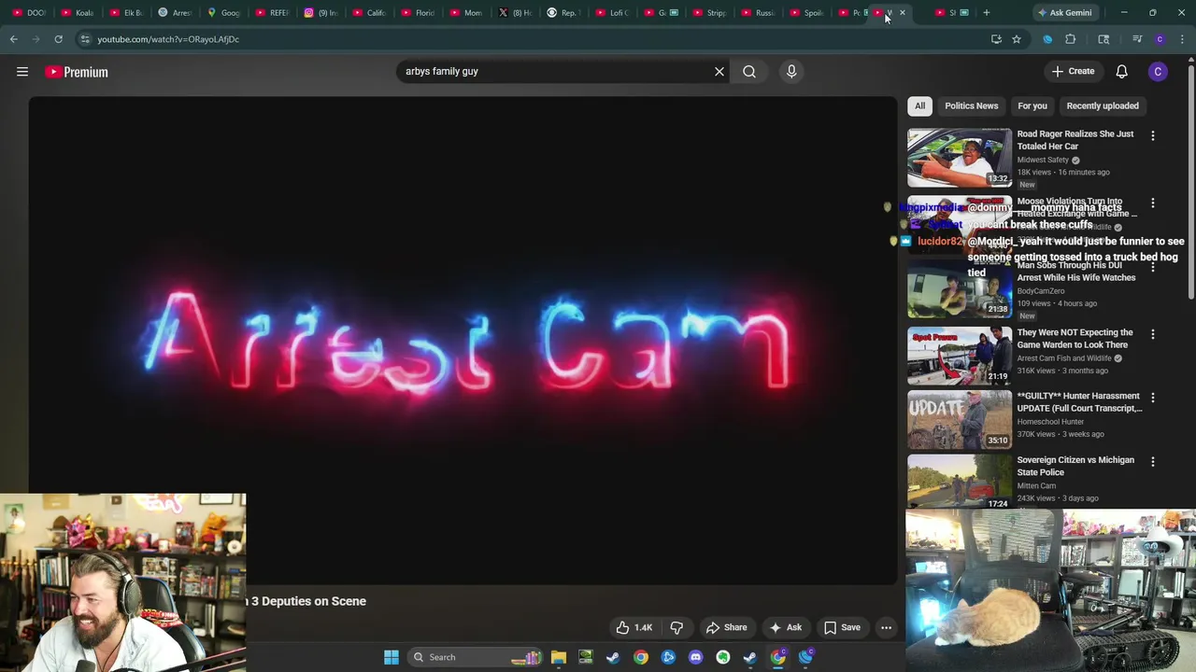Go to YouTube Premium home logo

point(77,72)
